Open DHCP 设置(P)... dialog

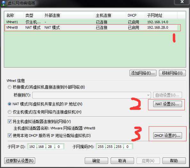[x=168, y=135]
